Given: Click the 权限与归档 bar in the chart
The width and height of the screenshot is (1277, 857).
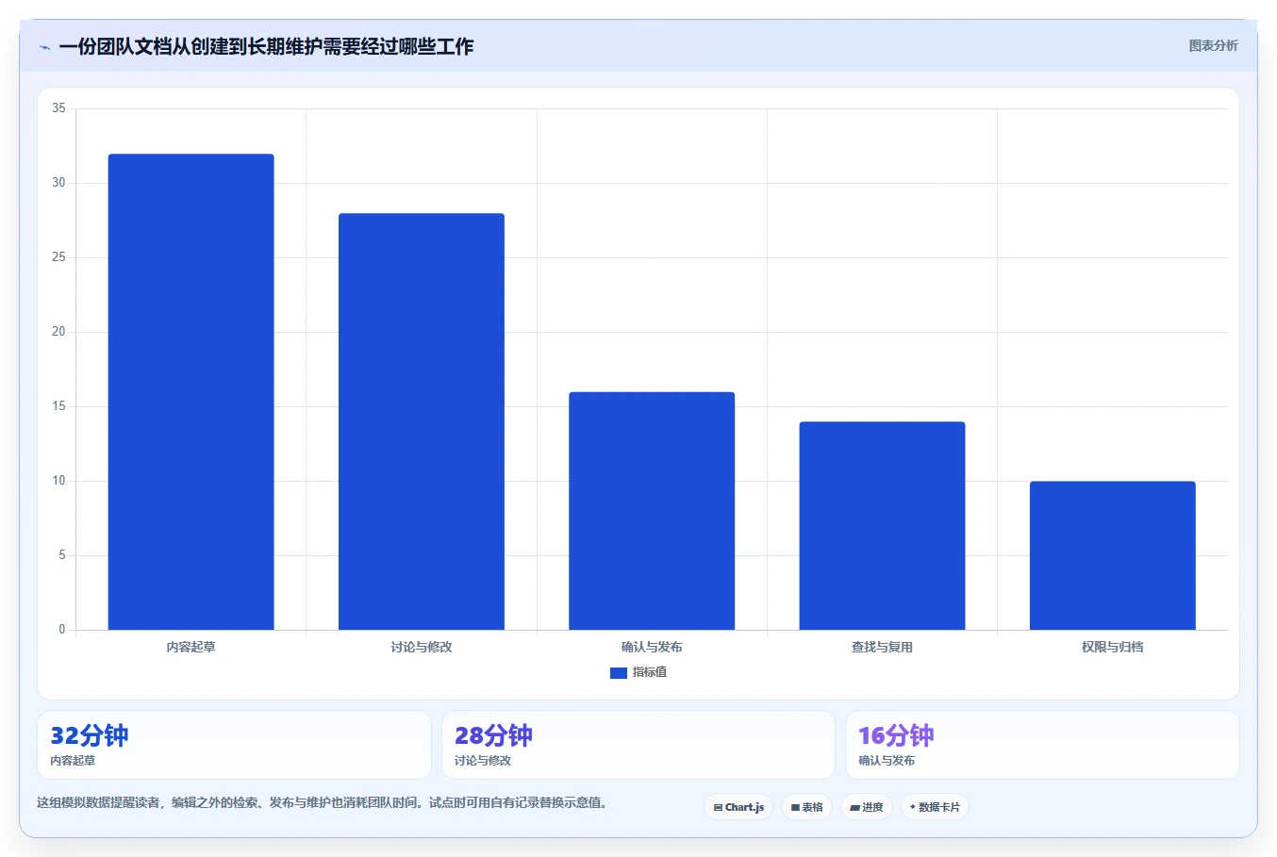Looking at the screenshot, I should pyautogui.click(x=1113, y=555).
